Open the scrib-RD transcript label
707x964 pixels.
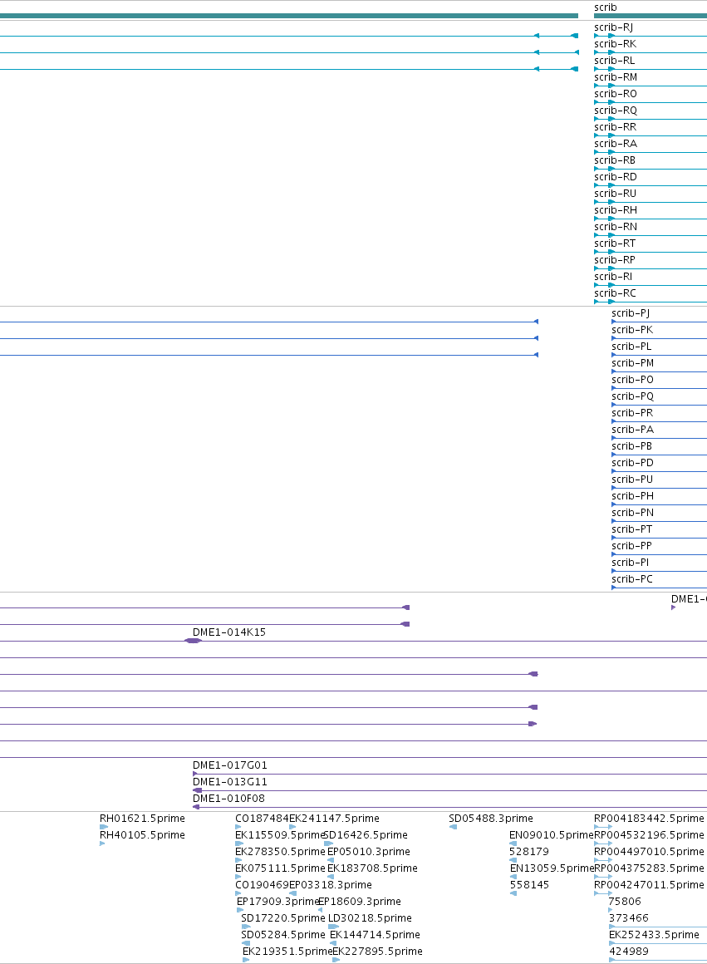(616, 176)
